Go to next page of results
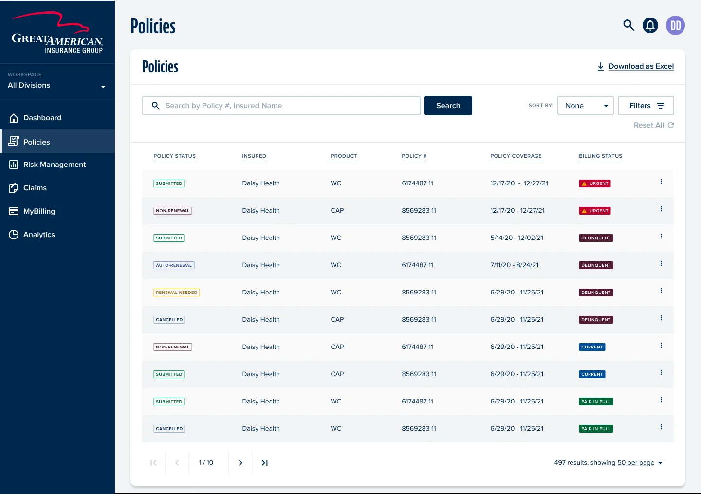The width and height of the screenshot is (701, 494). click(240, 463)
